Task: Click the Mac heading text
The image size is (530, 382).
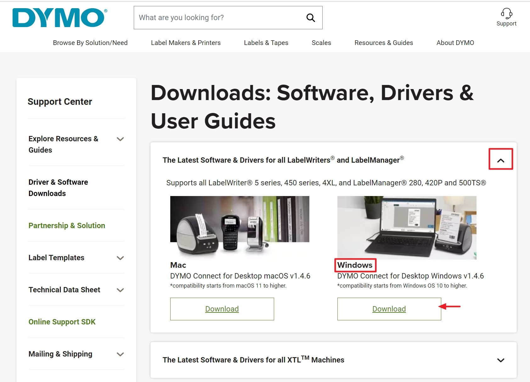Action: tap(178, 265)
